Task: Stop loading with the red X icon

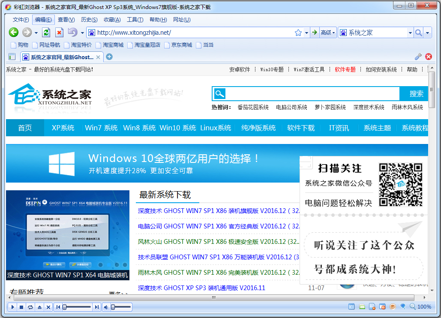Action: [x=59, y=33]
